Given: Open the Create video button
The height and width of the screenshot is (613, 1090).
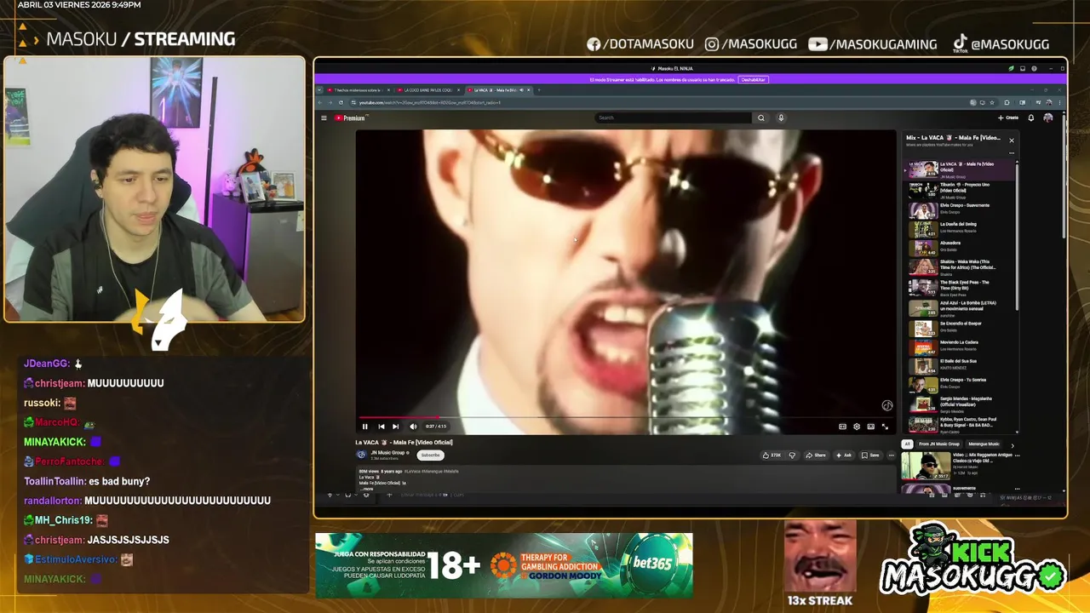Looking at the screenshot, I should (x=1008, y=117).
